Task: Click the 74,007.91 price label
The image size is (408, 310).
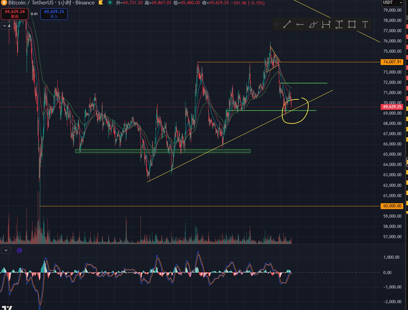Action: point(392,62)
